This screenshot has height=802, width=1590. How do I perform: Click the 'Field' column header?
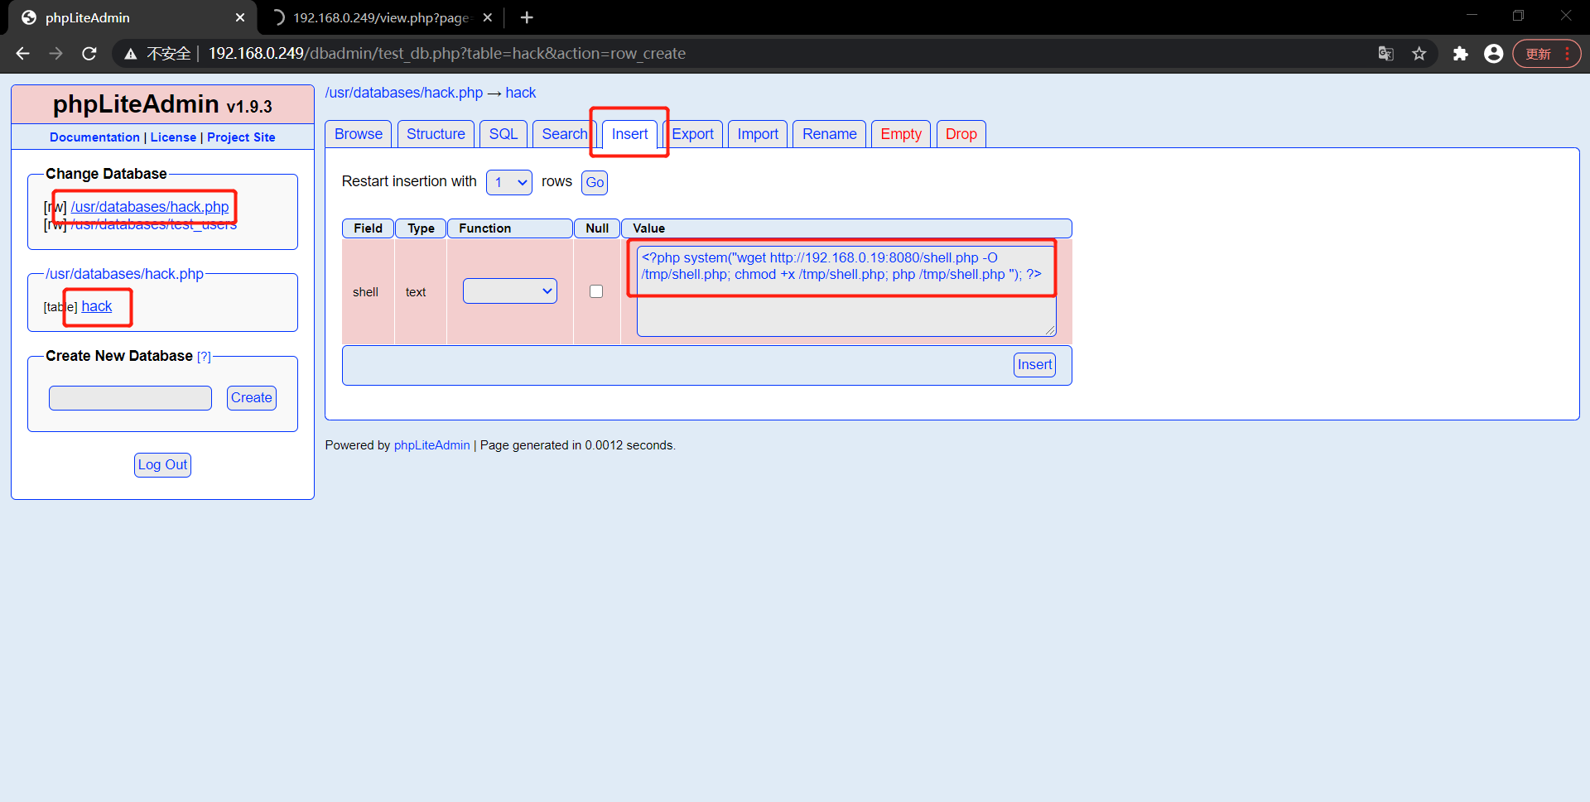368,228
